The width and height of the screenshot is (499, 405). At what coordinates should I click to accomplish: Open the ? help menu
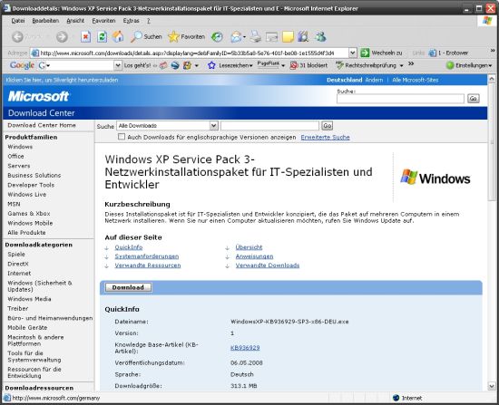coord(148,21)
